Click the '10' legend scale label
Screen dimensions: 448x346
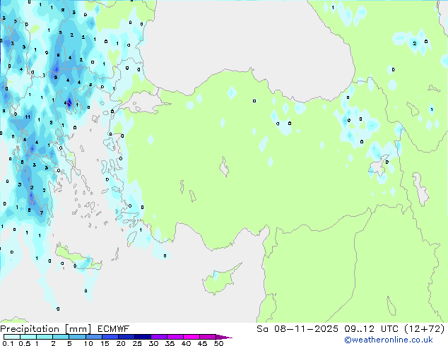point(88,343)
